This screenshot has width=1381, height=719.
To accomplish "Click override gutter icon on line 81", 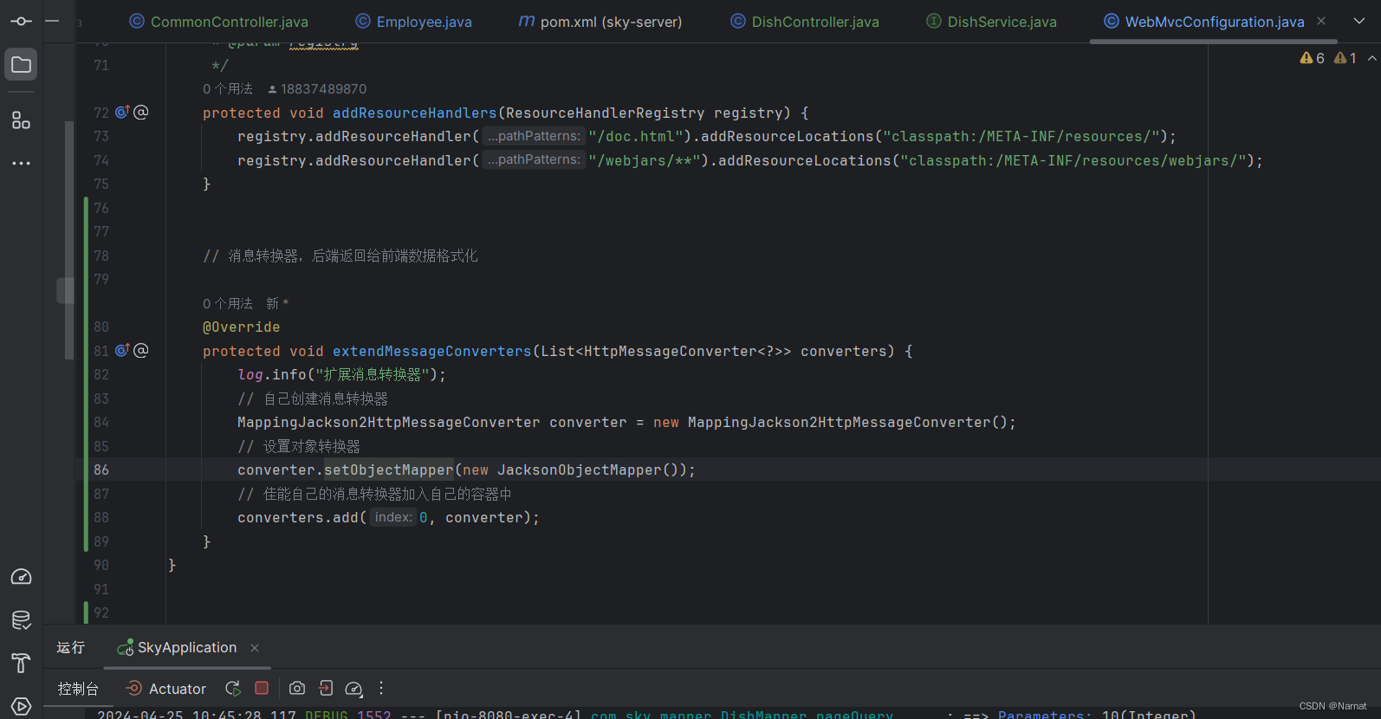I will 122,350.
